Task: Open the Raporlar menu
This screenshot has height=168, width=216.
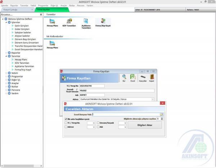Action: pyautogui.click(x=14, y=5)
